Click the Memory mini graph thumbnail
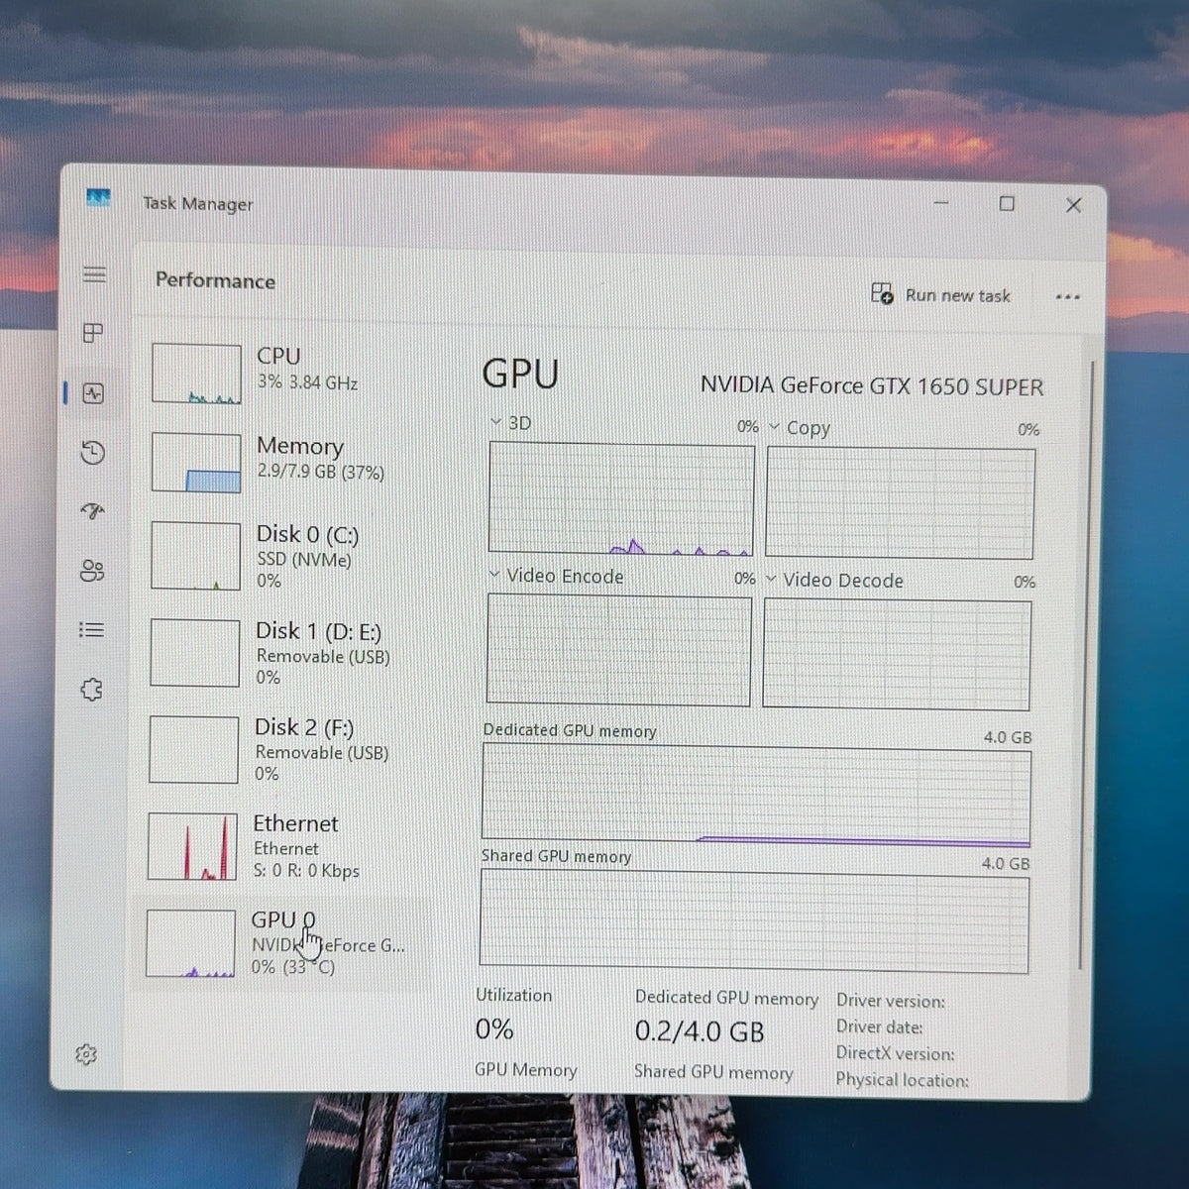Viewport: 1189px width, 1189px height. coord(196,463)
